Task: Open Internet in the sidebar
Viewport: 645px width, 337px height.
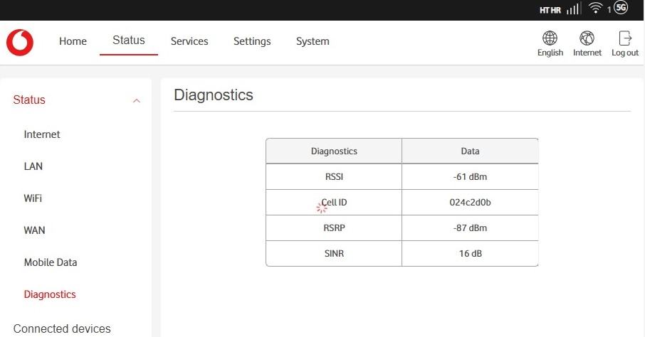Action: click(42, 134)
